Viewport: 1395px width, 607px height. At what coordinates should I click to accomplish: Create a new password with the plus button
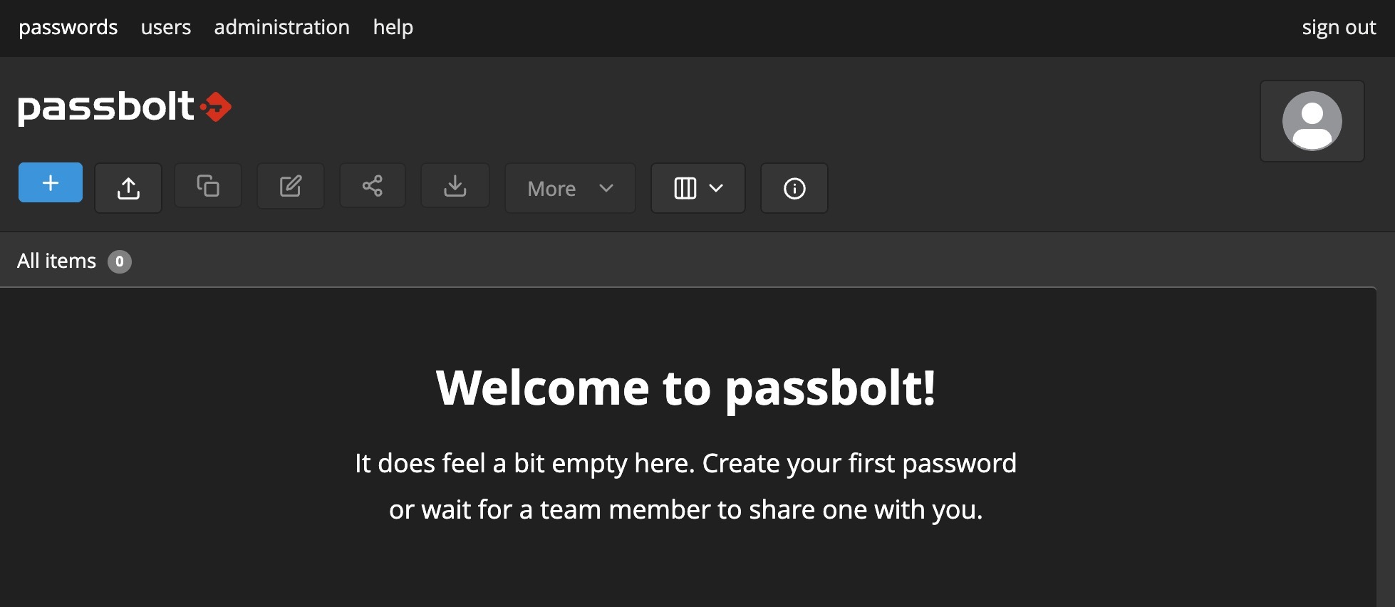[x=50, y=183]
